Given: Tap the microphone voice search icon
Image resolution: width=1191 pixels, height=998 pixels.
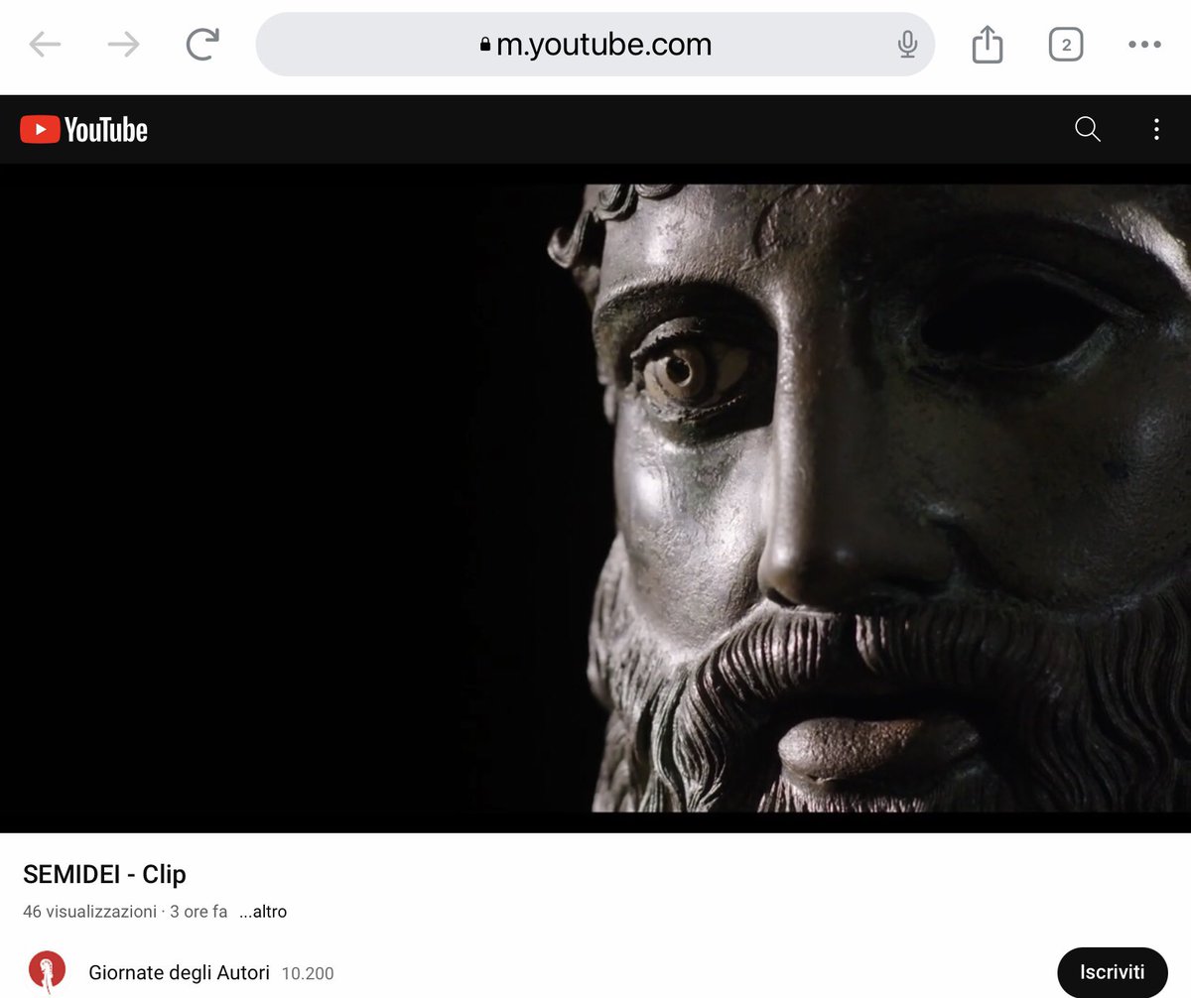Looking at the screenshot, I should click(x=907, y=45).
